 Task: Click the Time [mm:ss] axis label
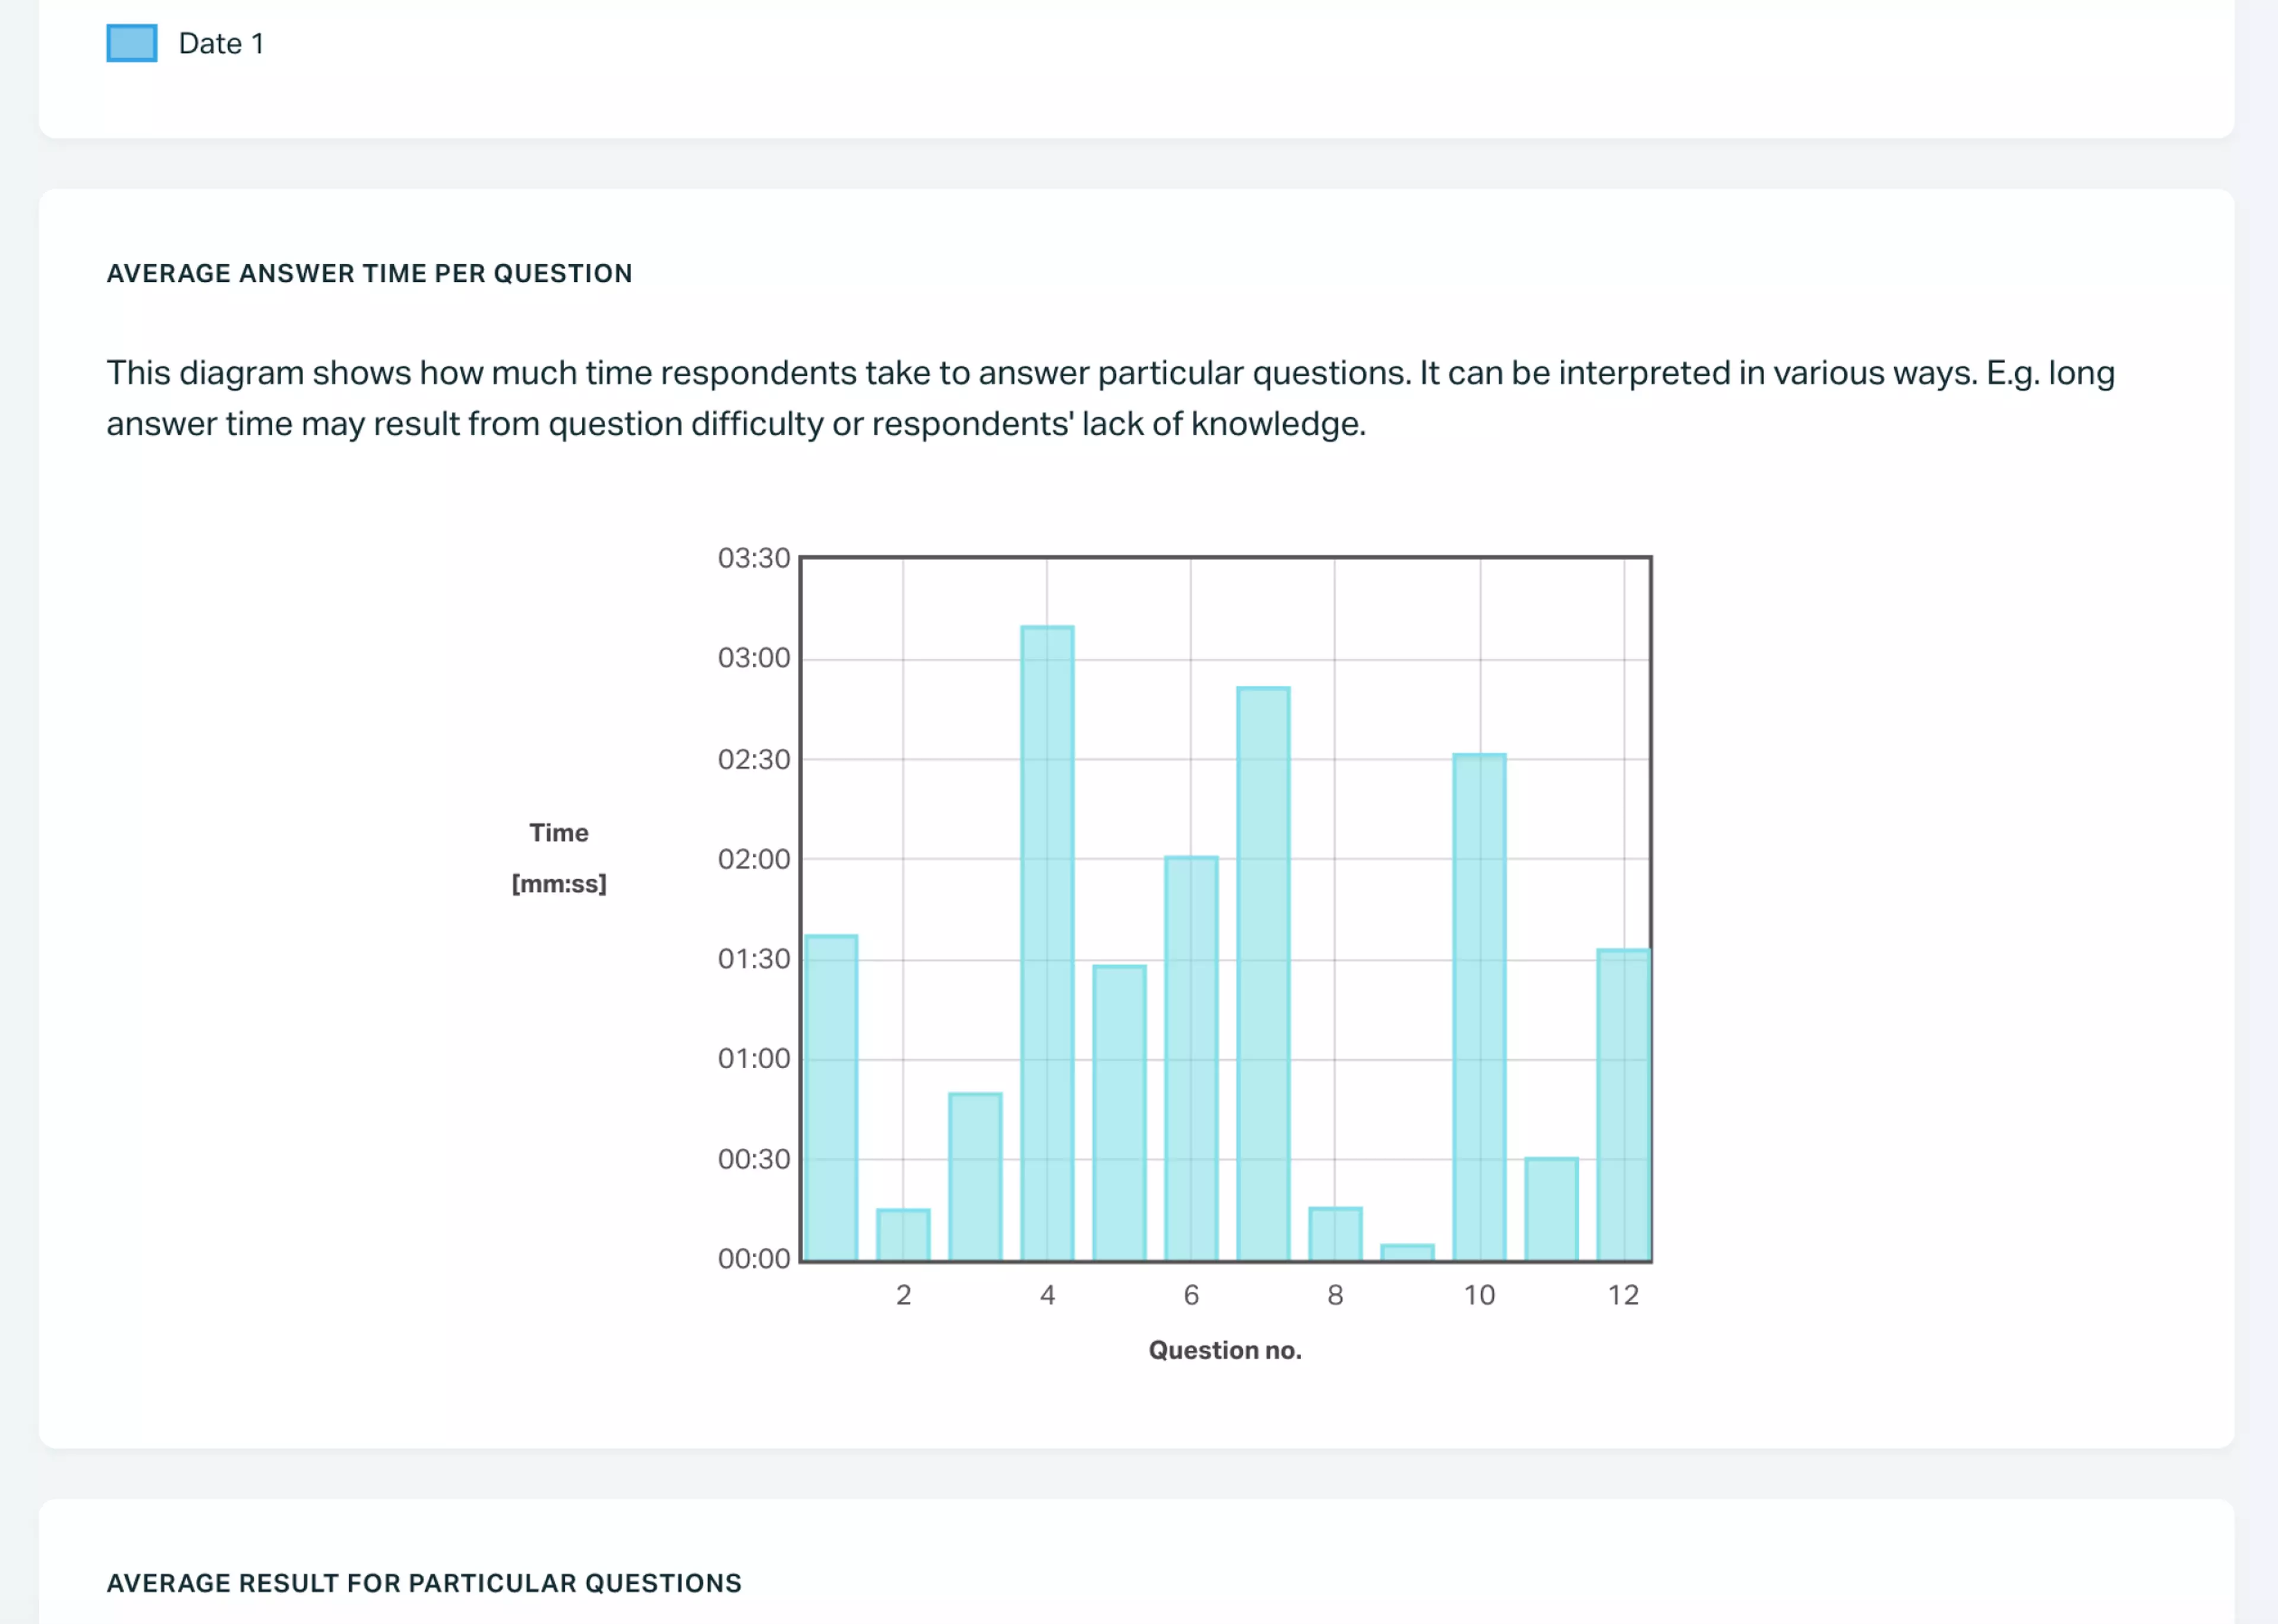(x=559, y=858)
